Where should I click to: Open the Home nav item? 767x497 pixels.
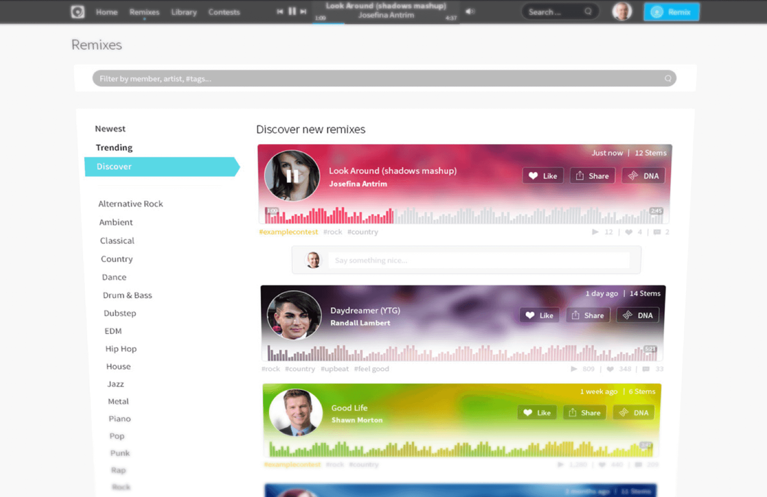pos(107,12)
